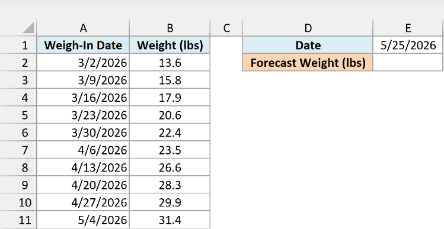Select row 3 header

tap(18, 80)
